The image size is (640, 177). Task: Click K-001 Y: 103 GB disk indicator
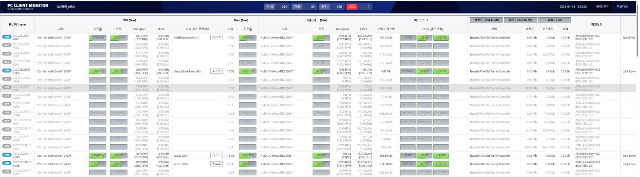pos(441,38)
